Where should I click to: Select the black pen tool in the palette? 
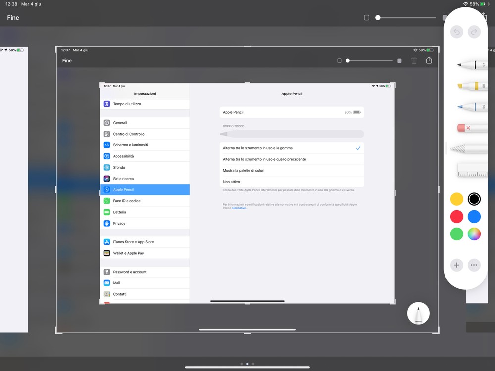tap(472, 65)
